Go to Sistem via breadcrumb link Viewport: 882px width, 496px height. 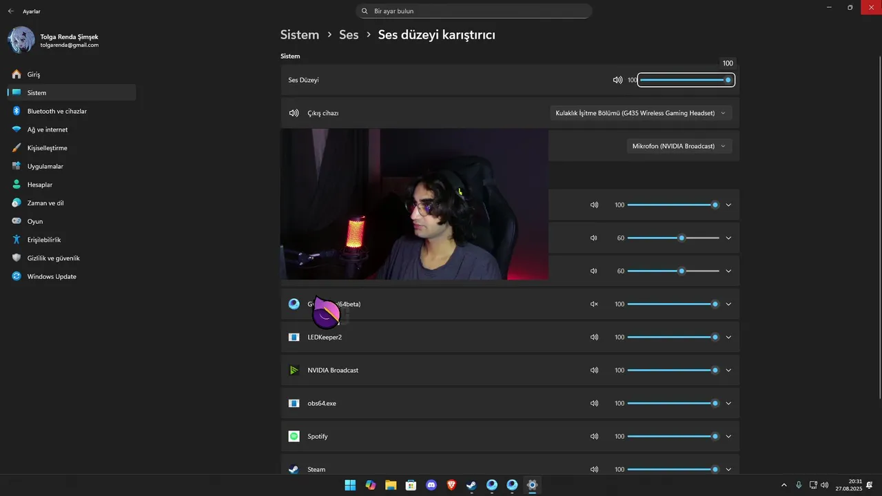pos(300,34)
